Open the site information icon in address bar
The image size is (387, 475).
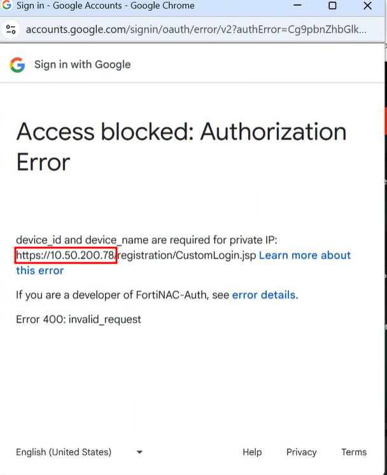[x=10, y=30]
